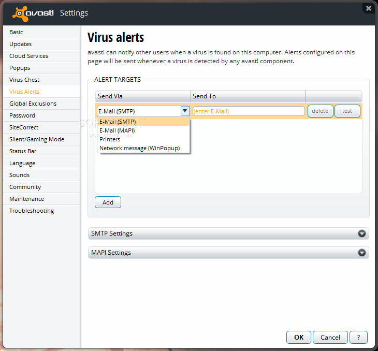
Task: Add a new alert target
Action: [108, 202]
